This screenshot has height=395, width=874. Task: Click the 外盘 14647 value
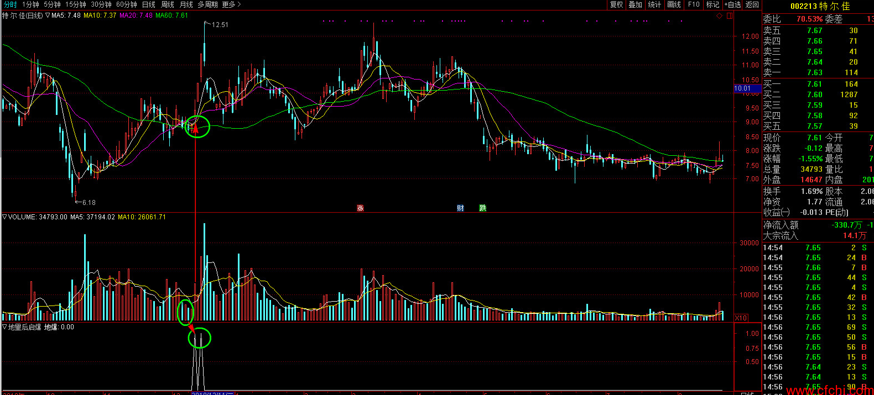click(x=811, y=180)
